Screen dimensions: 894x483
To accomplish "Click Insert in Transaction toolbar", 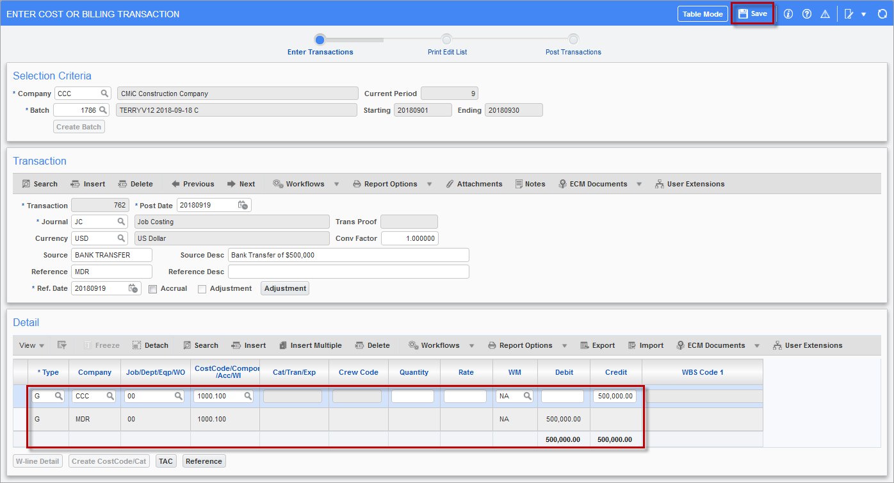I will pyautogui.click(x=88, y=184).
